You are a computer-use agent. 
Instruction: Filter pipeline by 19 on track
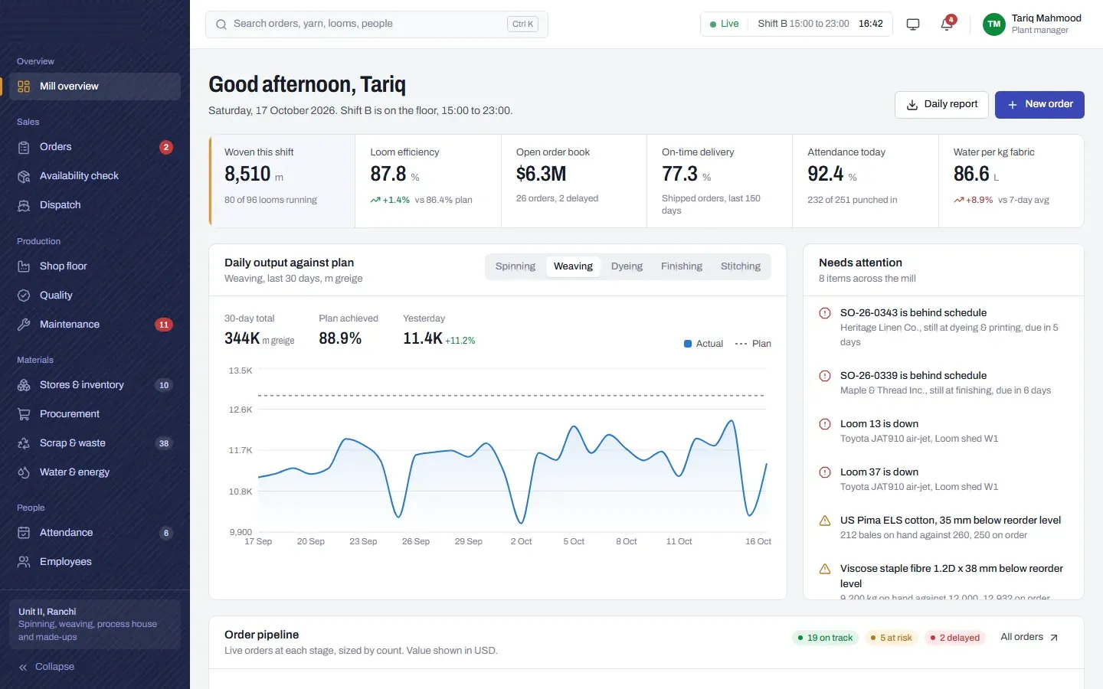825,638
